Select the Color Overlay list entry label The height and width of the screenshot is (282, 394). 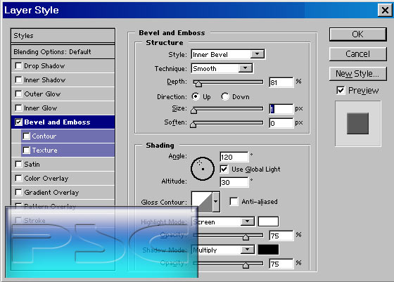[x=46, y=179]
